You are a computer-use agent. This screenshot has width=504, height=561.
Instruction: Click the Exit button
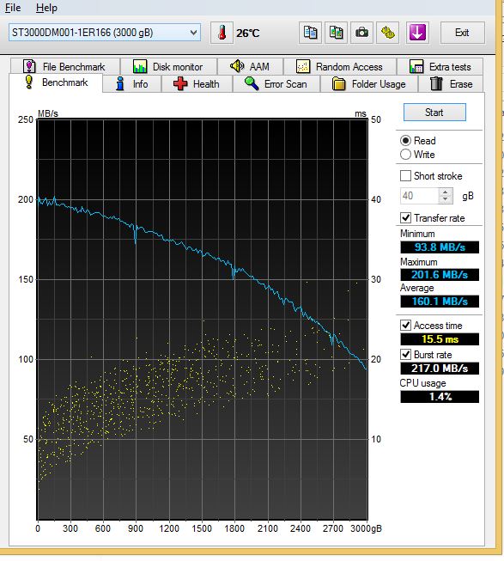click(x=463, y=33)
